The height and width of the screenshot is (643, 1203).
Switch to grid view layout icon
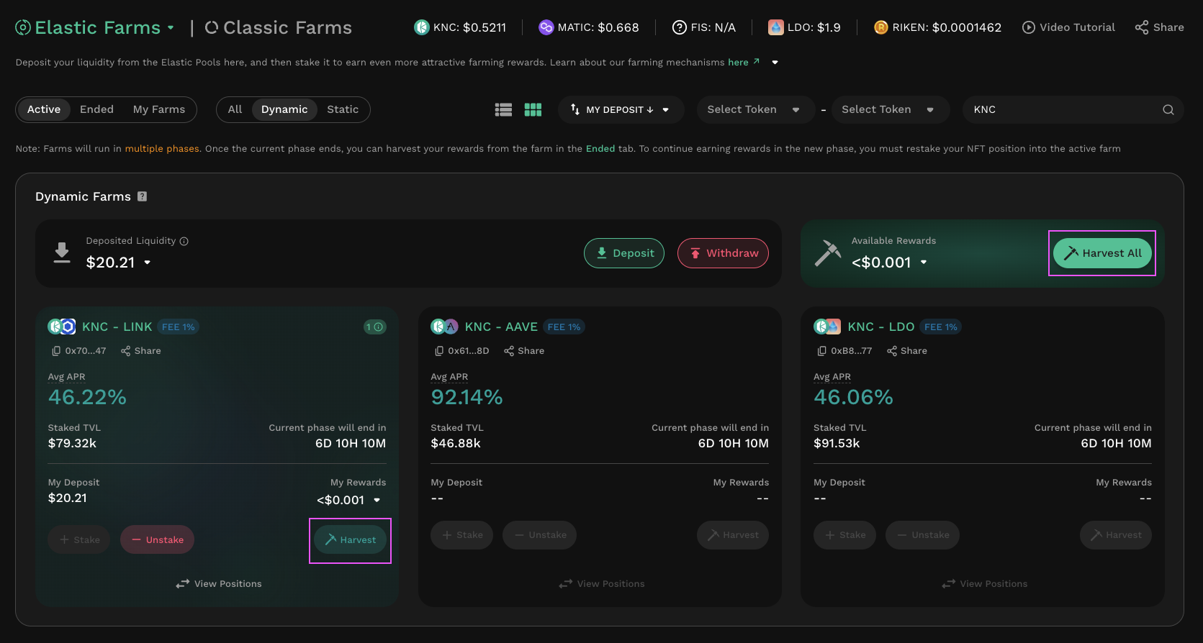[533, 109]
